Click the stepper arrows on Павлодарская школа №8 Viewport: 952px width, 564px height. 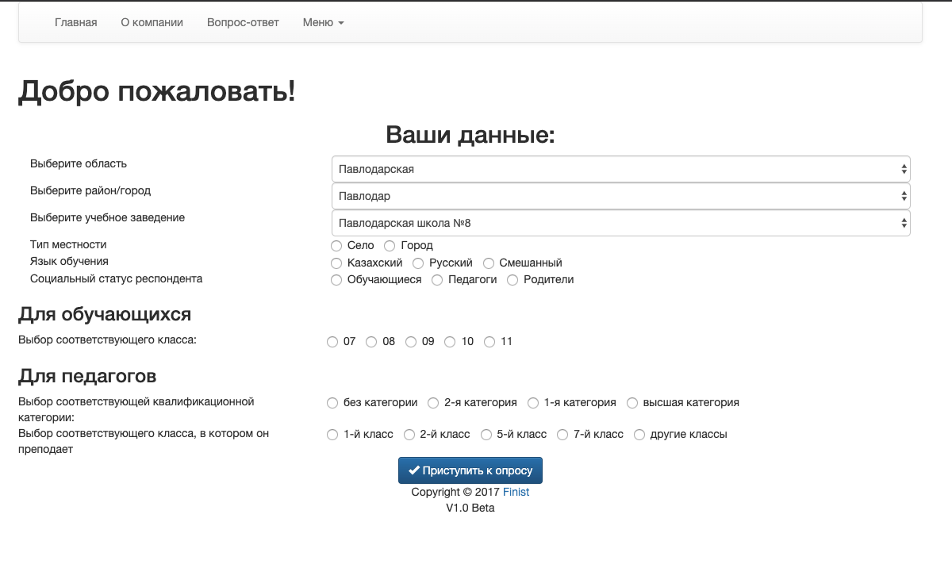click(903, 222)
